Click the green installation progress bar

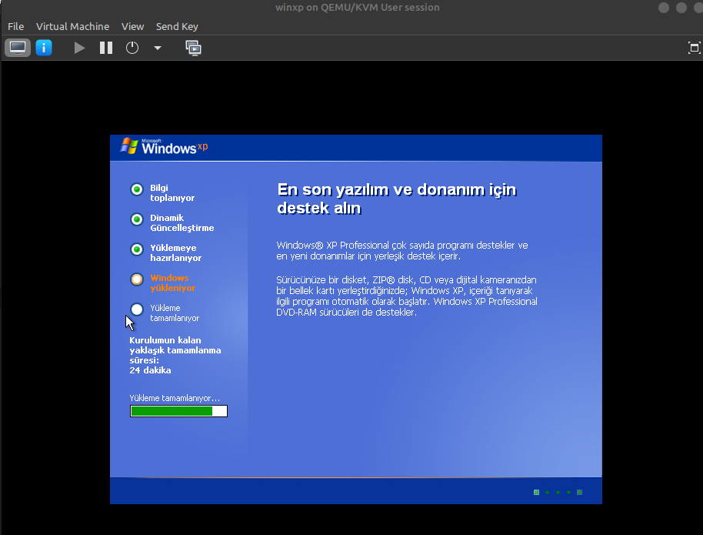(178, 411)
